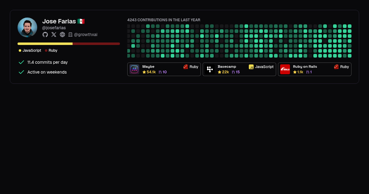
Task: Select the yellow JavaScript segment of language bar
Action: click(x=45, y=44)
